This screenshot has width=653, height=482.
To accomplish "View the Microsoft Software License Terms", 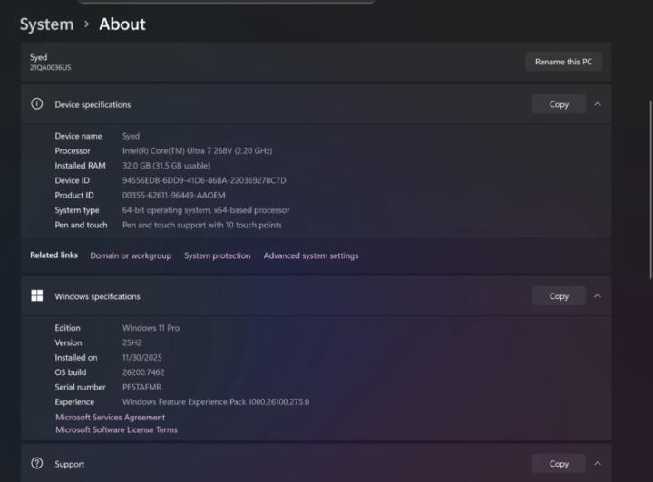I will (x=116, y=429).
